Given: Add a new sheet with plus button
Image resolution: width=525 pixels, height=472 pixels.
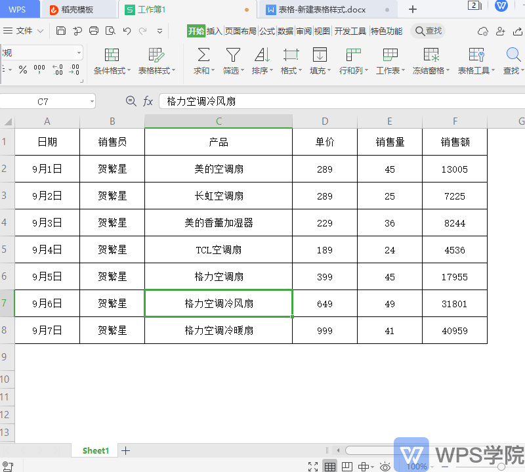Looking at the screenshot, I should point(125,450).
